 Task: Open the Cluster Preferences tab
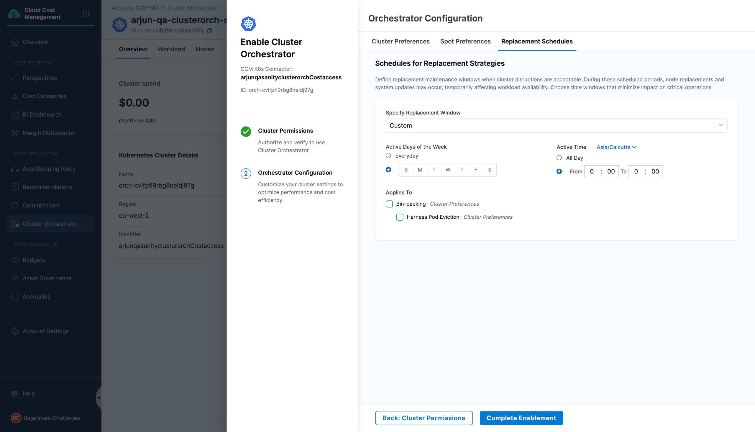pyautogui.click(x=400, y=41)
